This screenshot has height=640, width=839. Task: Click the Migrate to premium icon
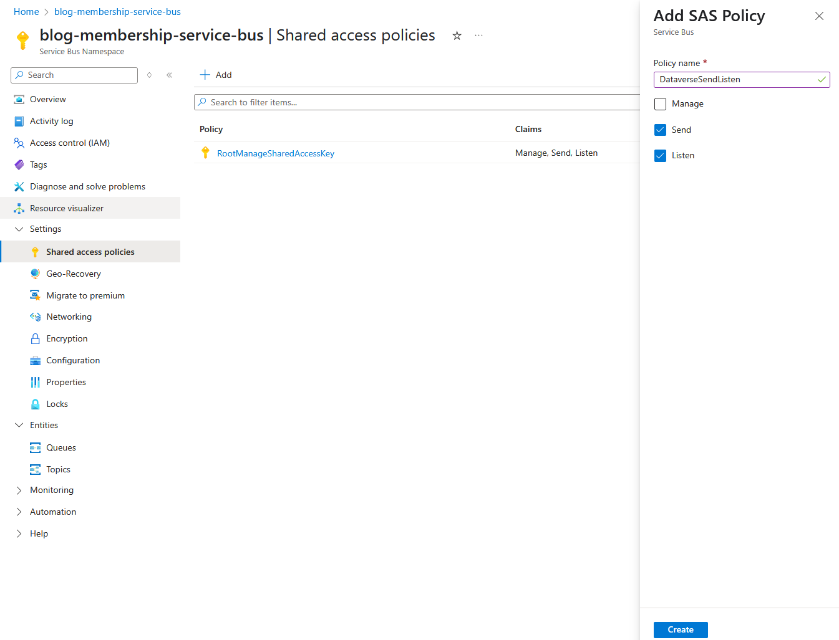(36, 295)
